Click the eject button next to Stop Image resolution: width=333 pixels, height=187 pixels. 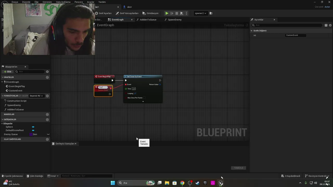coord(182,13)
